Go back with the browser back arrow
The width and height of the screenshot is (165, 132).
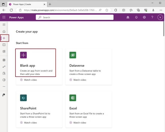click(4, 10)
